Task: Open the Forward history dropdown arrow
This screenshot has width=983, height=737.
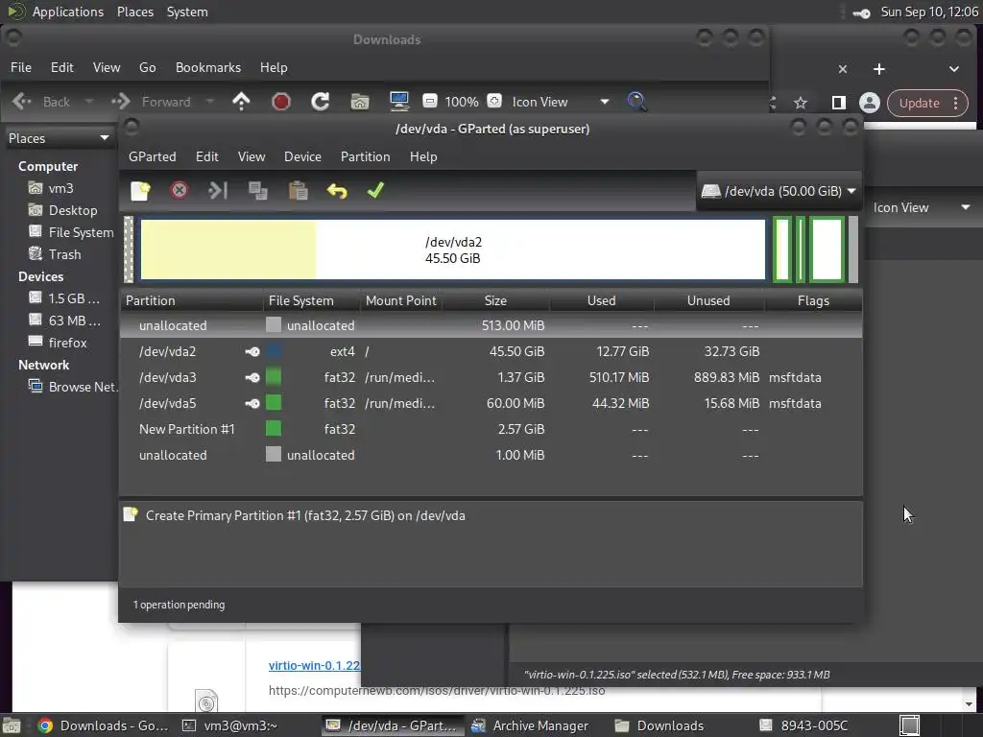Action: [210, 101]
